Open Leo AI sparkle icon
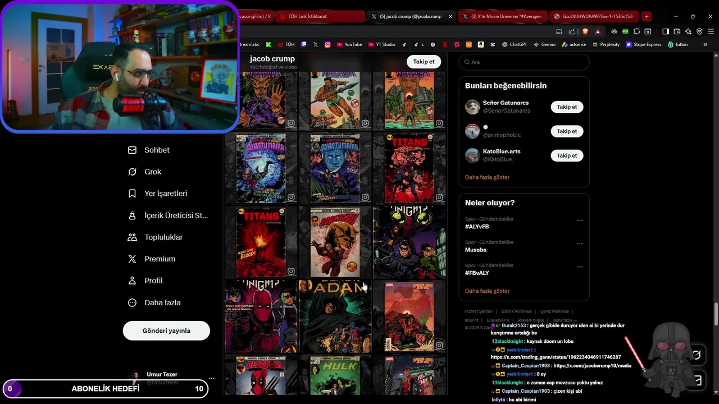 coord(688,31)
